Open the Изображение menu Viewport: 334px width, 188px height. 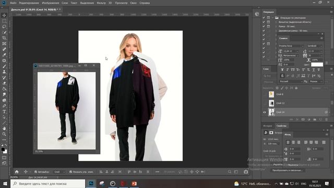pos(51,3)
